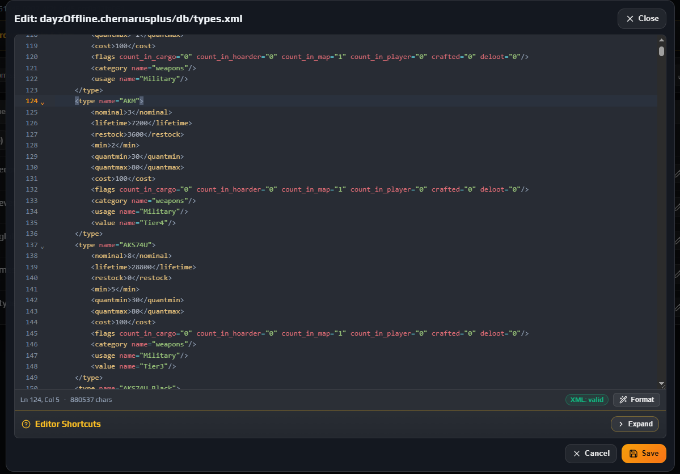Click category weapons on line 121
This screenshot has height=474, width=680.
[143, 67]
